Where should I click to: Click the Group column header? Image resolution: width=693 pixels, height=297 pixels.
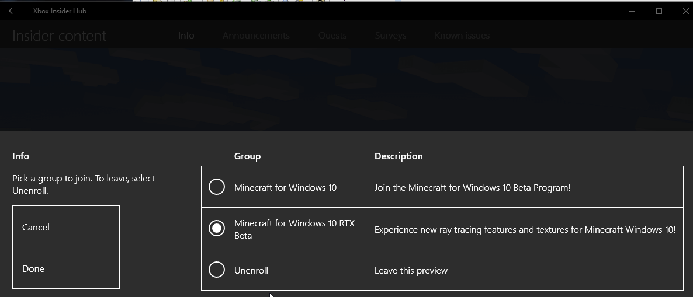[x=247, y=156]
